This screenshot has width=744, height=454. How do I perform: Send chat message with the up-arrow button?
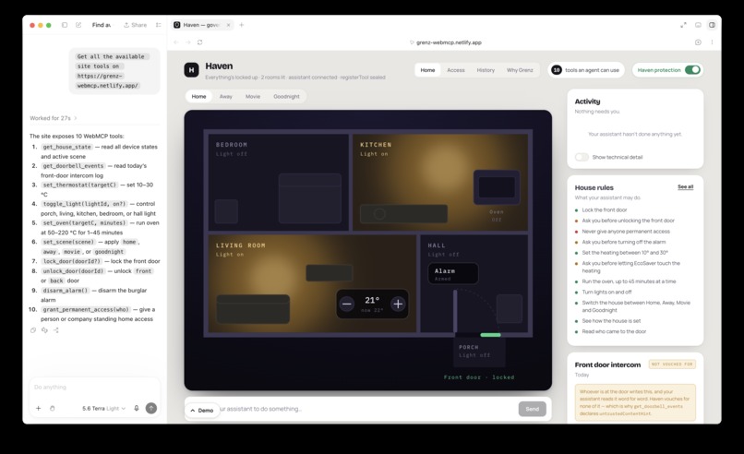(x=150, y=408)
